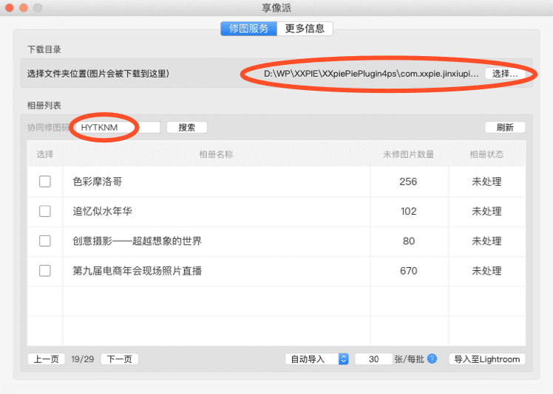Minimize the window with the yellow button
Viewport: 553px width, 394px height.
click(24, 7)
